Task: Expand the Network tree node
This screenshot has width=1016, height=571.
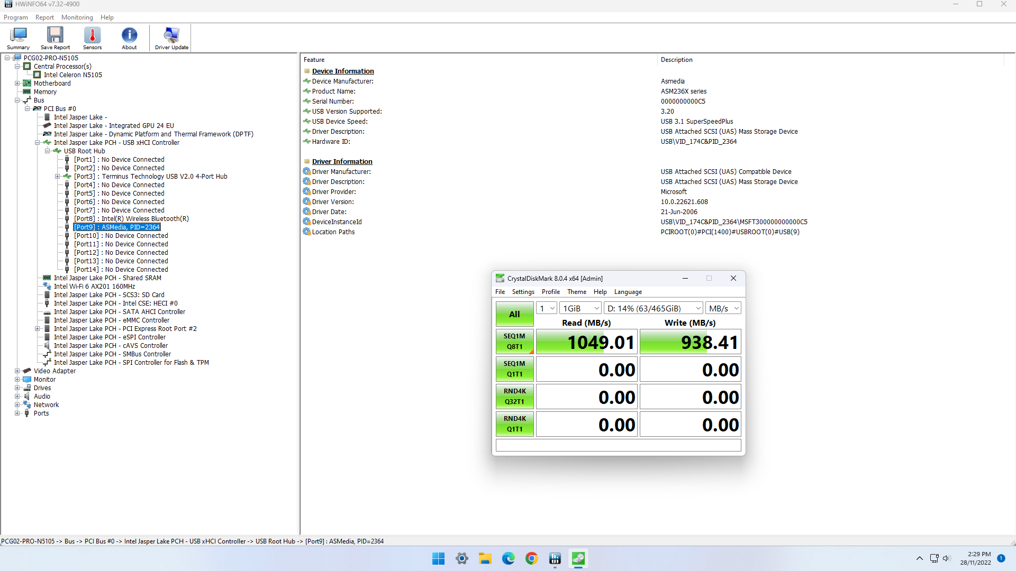Action: point(17,405)
